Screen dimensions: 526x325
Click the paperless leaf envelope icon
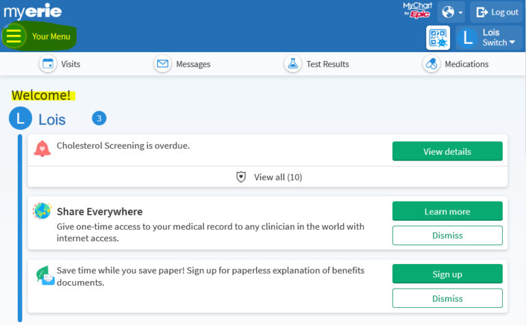click(x=45, y=275)
